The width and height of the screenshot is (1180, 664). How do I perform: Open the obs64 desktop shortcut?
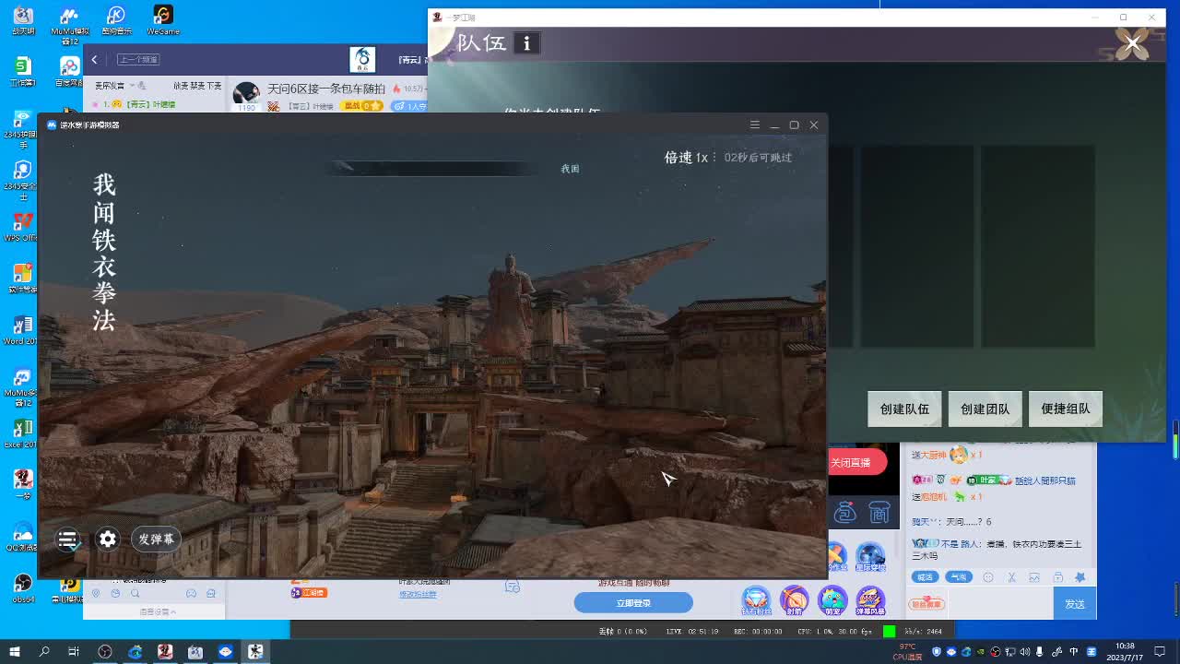tap(22, 587)
